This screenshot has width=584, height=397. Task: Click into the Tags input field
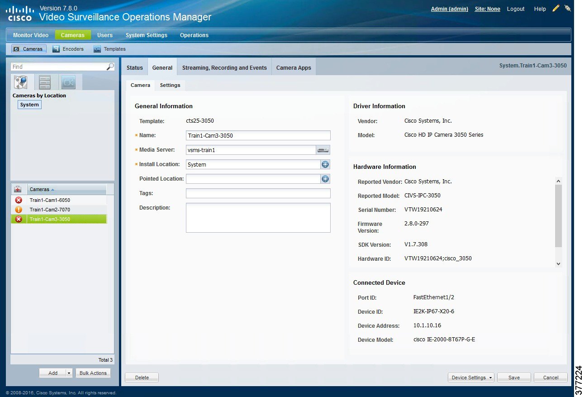point(258,193)
